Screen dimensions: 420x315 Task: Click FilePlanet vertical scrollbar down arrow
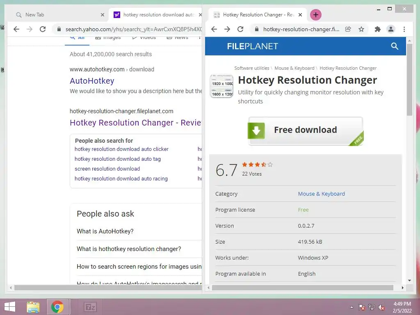(409, 281)
